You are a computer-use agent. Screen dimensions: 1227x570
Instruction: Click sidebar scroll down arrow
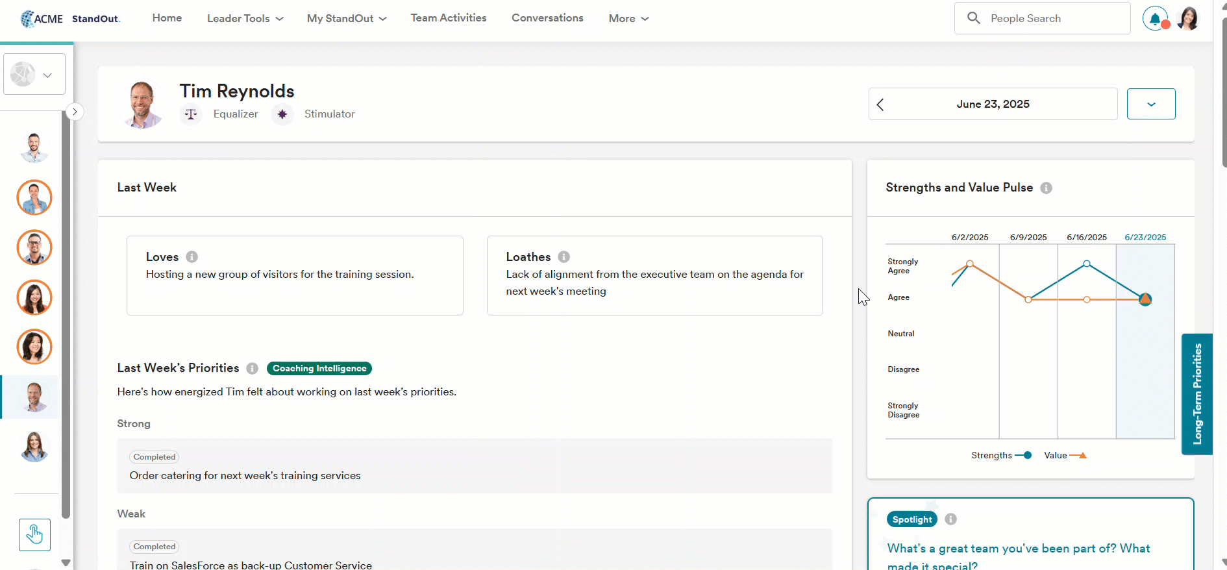[66, 563]
